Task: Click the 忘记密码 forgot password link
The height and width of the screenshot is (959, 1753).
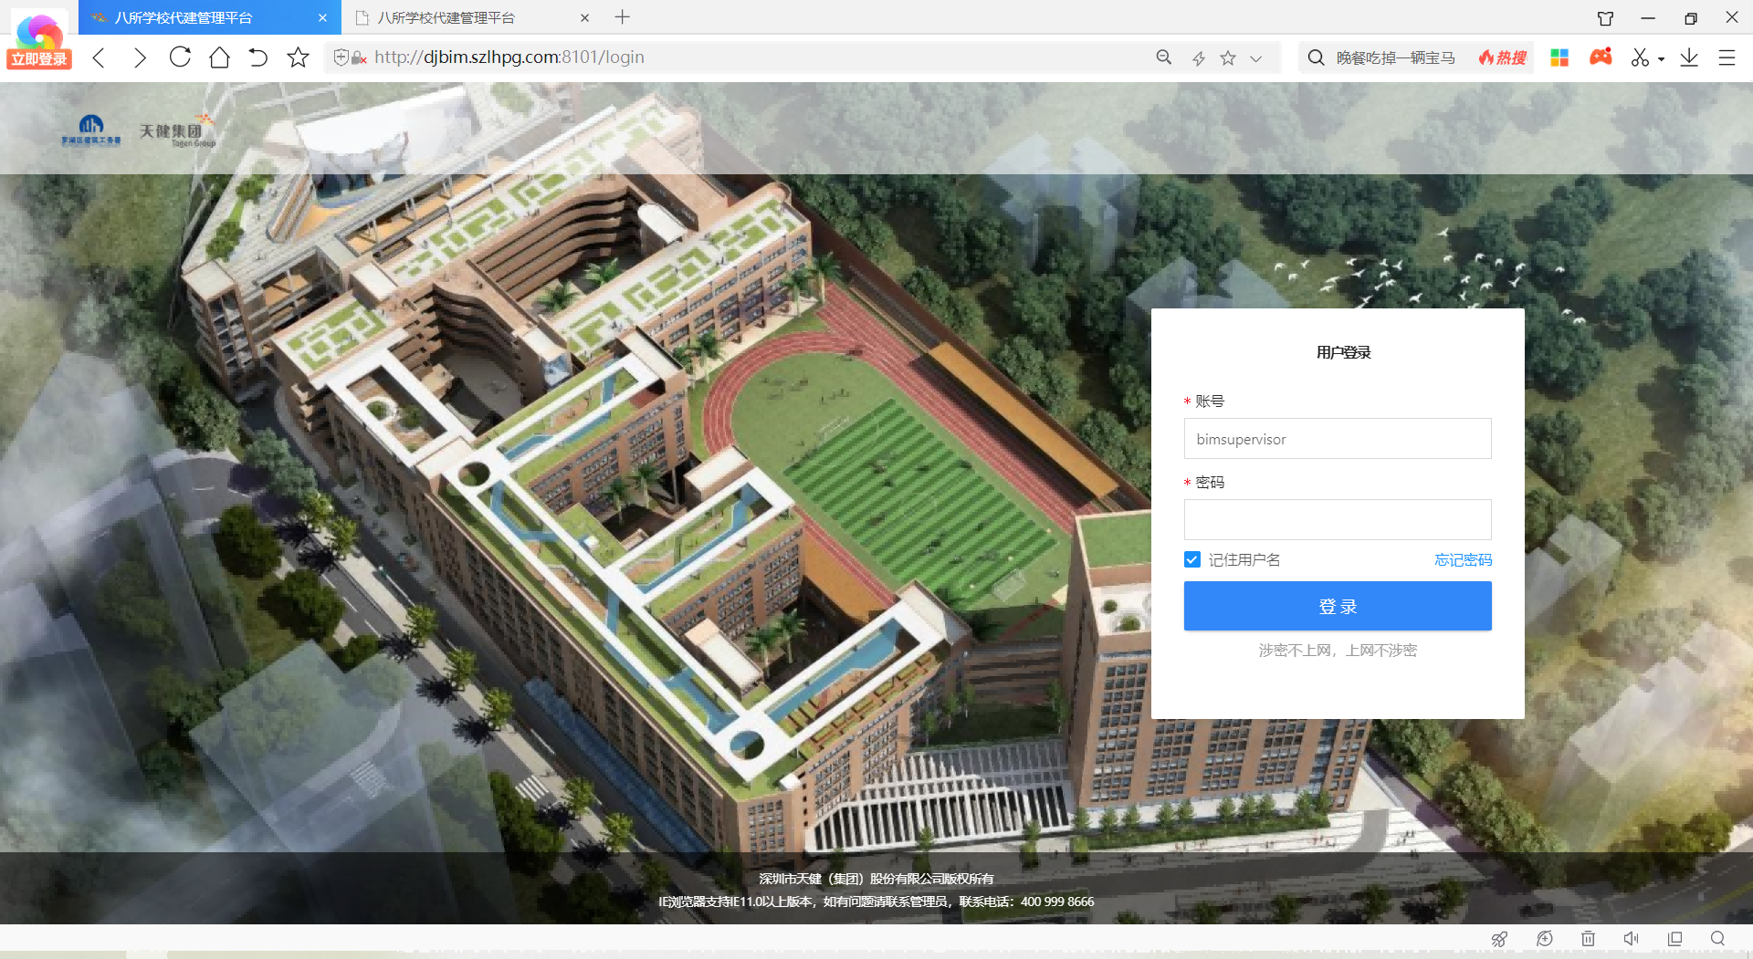Action: point(1463,559)
